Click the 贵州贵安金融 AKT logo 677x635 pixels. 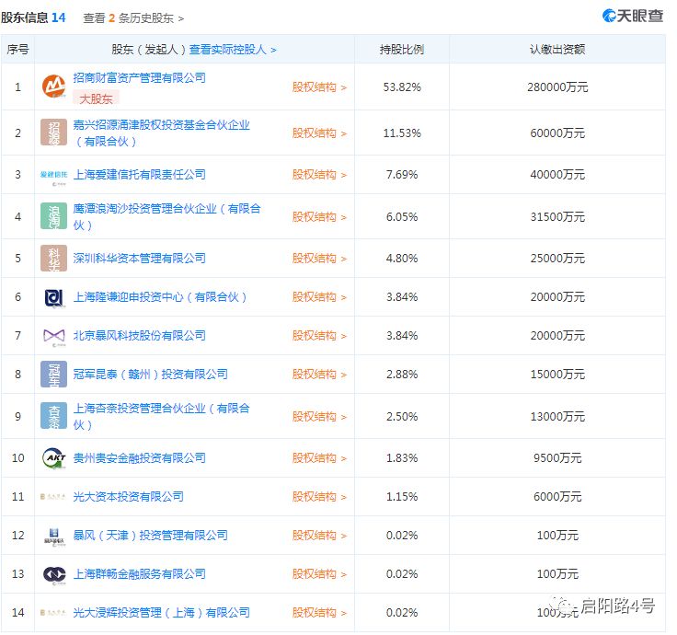click(x=53, y=458)
